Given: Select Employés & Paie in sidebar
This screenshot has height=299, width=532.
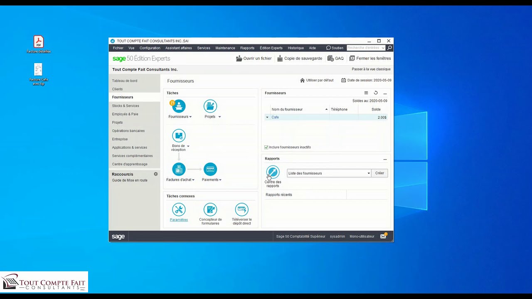Looking at the screenshot, I should tap(125, 114).
